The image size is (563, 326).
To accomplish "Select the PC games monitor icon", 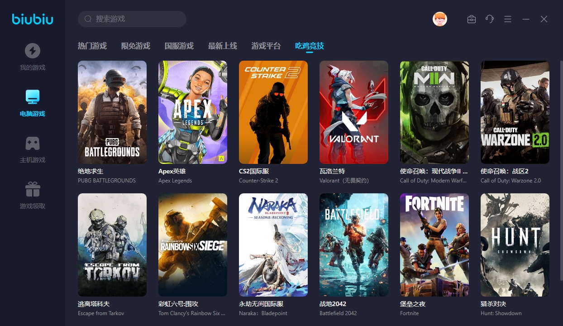I will [x=32, y=96].
